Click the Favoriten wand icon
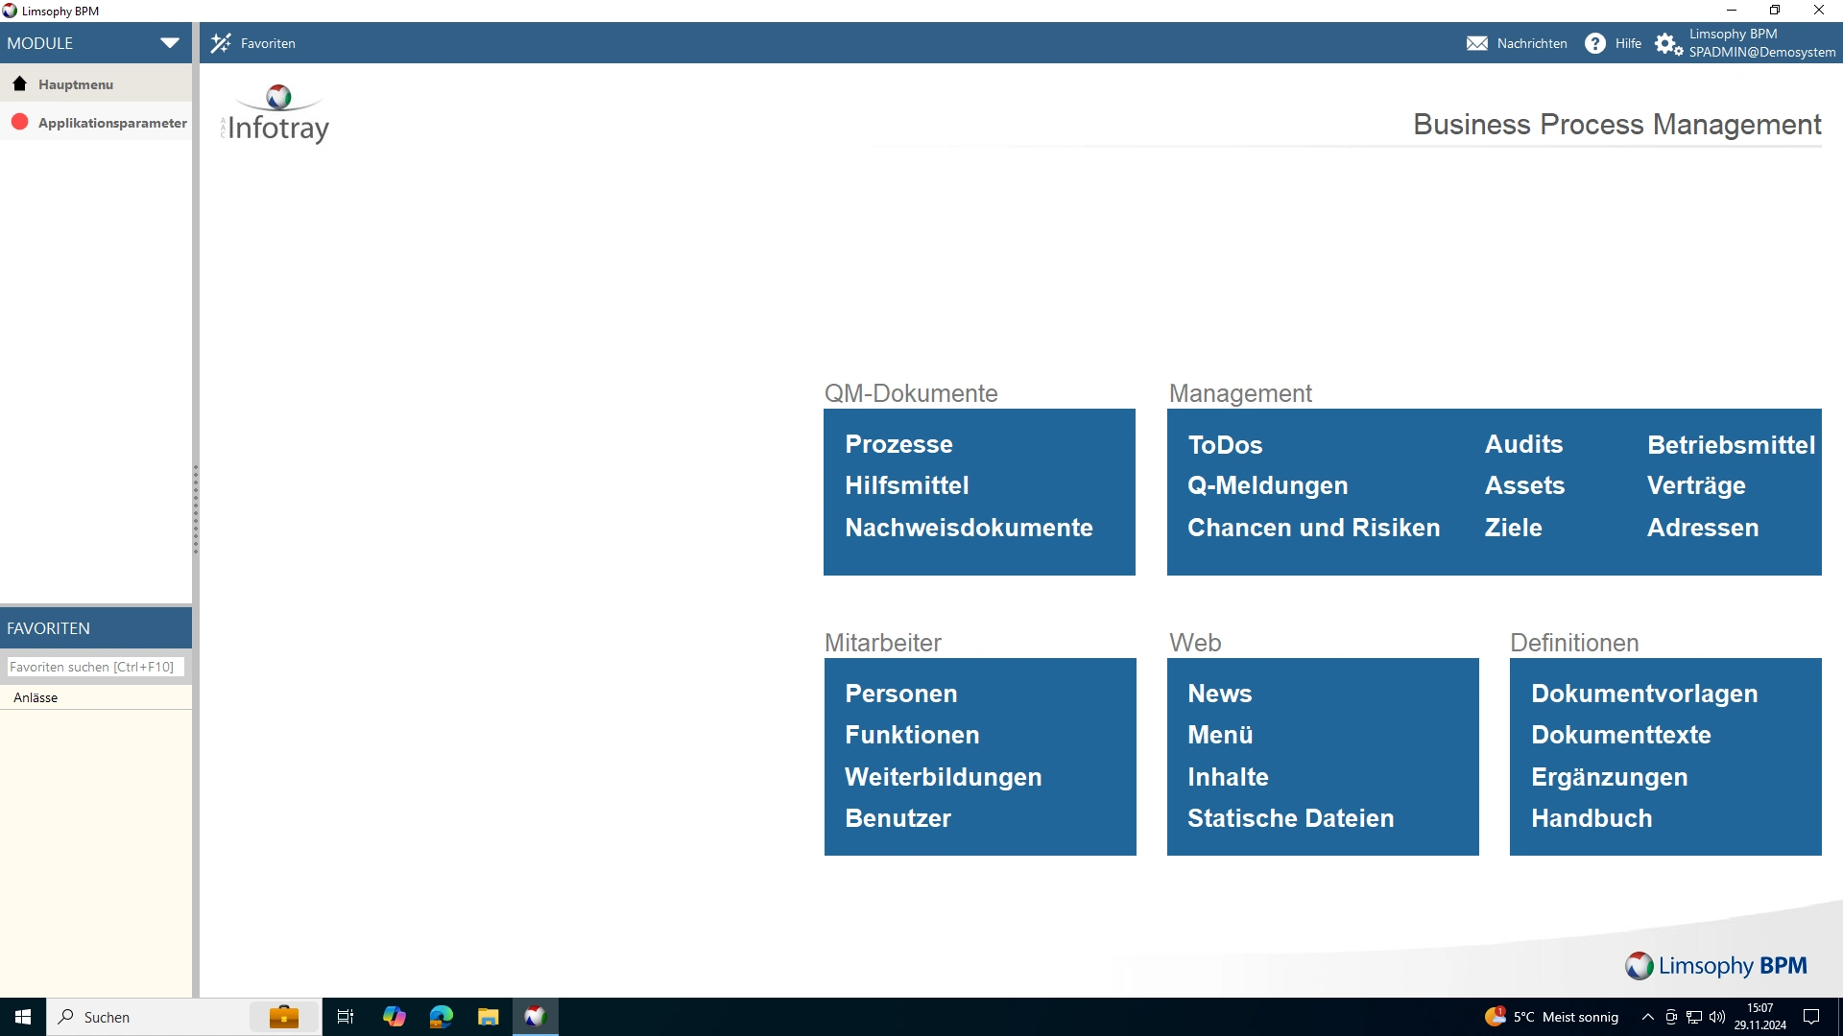Viewport: 1843px width, 1036px height. (x=221, y=43)
